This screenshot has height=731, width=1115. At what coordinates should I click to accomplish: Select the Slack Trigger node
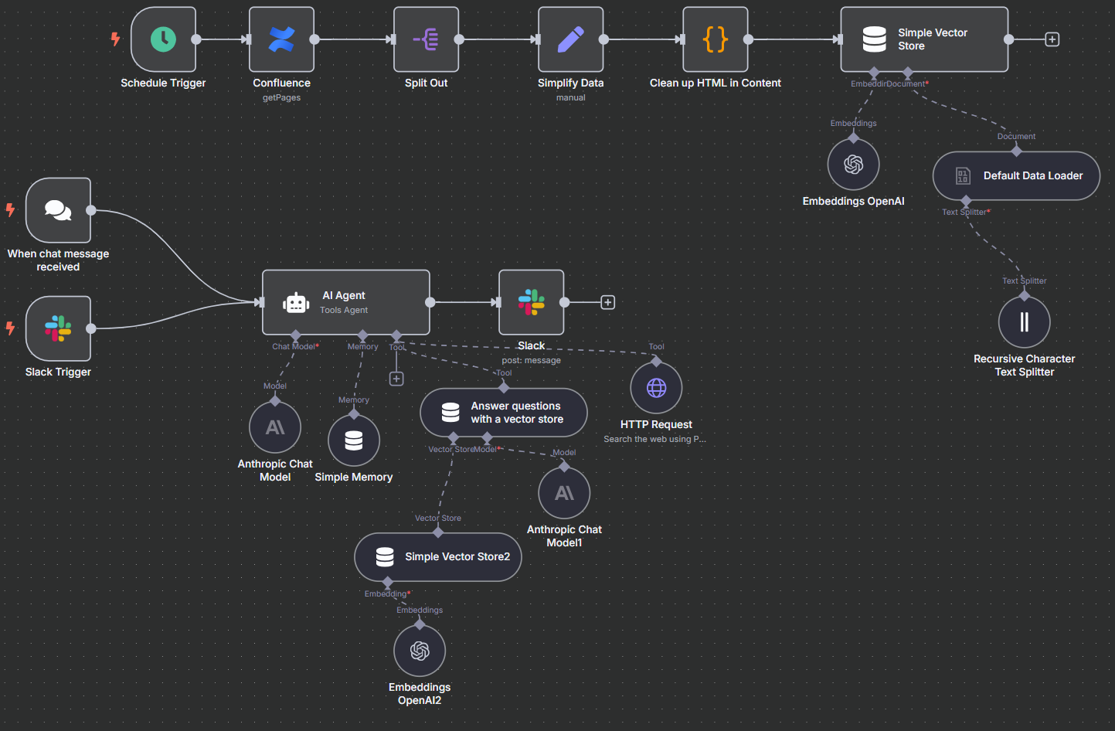(x=58, y=328)
